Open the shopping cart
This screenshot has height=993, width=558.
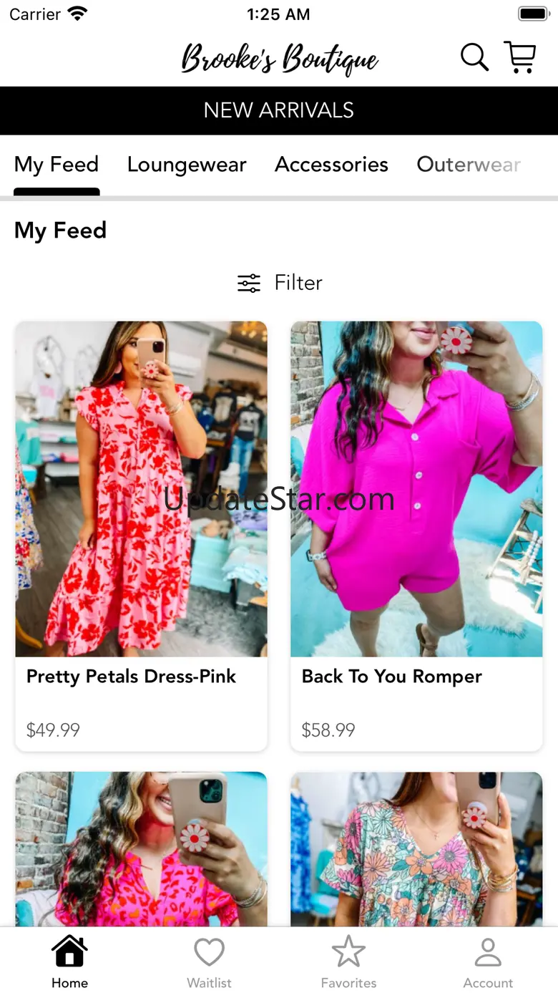[x=520, y=57]
